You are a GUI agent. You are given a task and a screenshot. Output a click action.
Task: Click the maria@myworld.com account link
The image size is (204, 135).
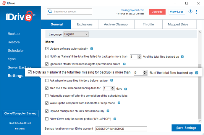[x=132, y=10]
